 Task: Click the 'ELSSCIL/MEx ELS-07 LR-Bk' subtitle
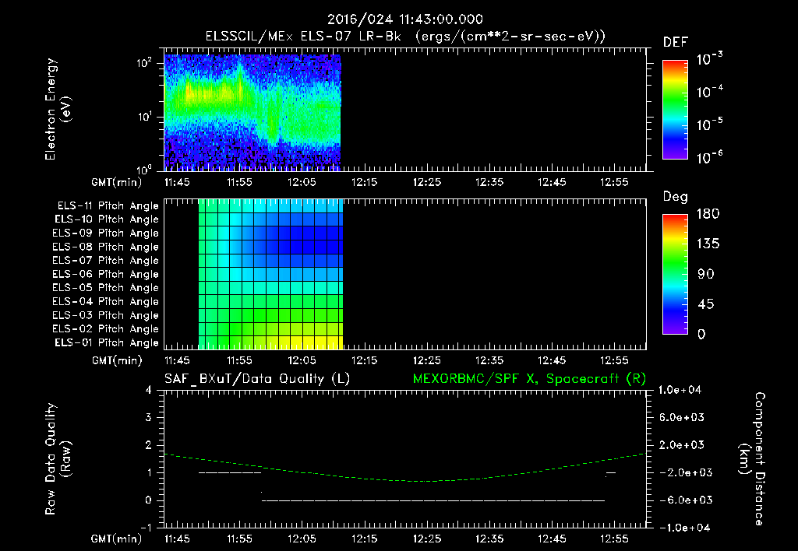303,37
